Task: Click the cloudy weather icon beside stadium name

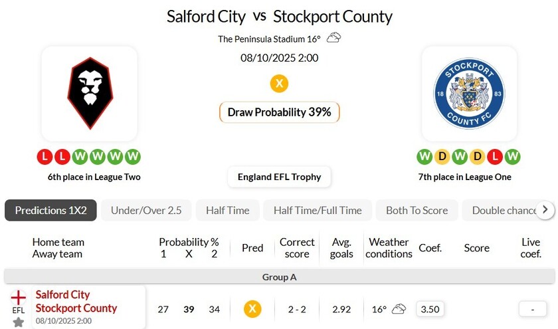Action: coord(333,38)
